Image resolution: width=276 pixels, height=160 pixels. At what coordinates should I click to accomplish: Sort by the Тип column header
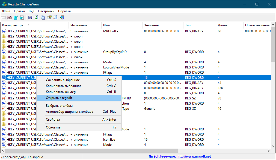pyautogui.click(x=188, y=25)
